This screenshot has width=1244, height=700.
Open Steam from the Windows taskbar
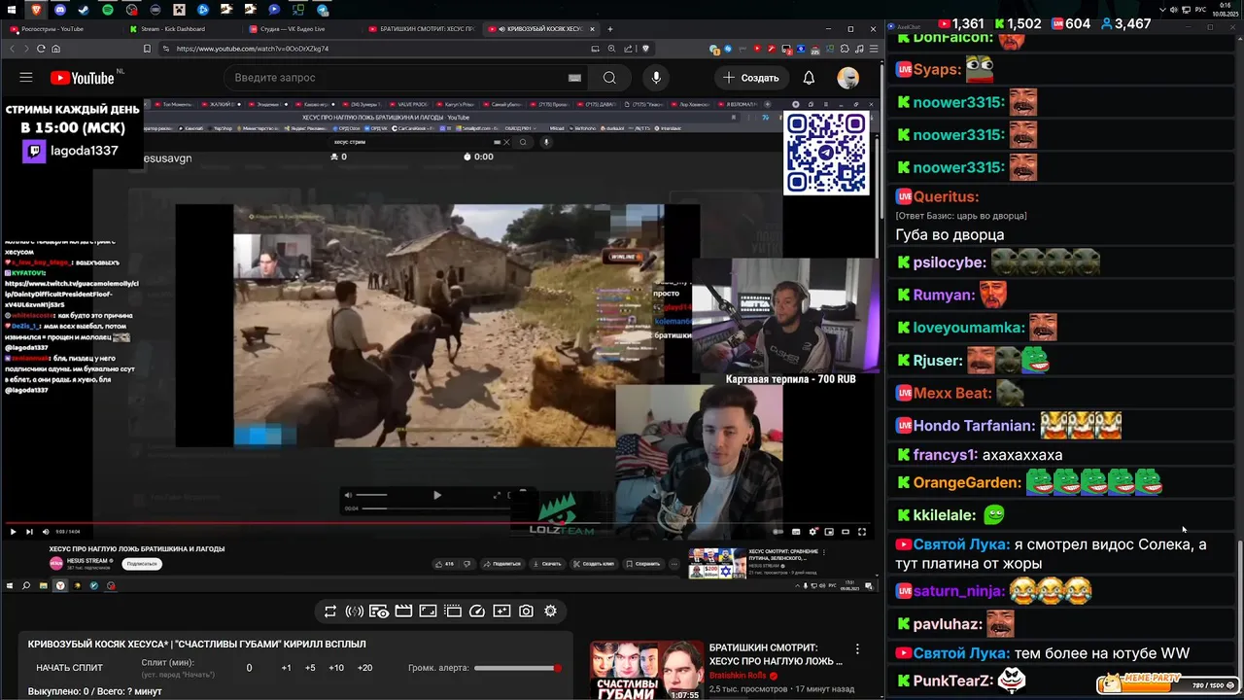click(85, 10)
